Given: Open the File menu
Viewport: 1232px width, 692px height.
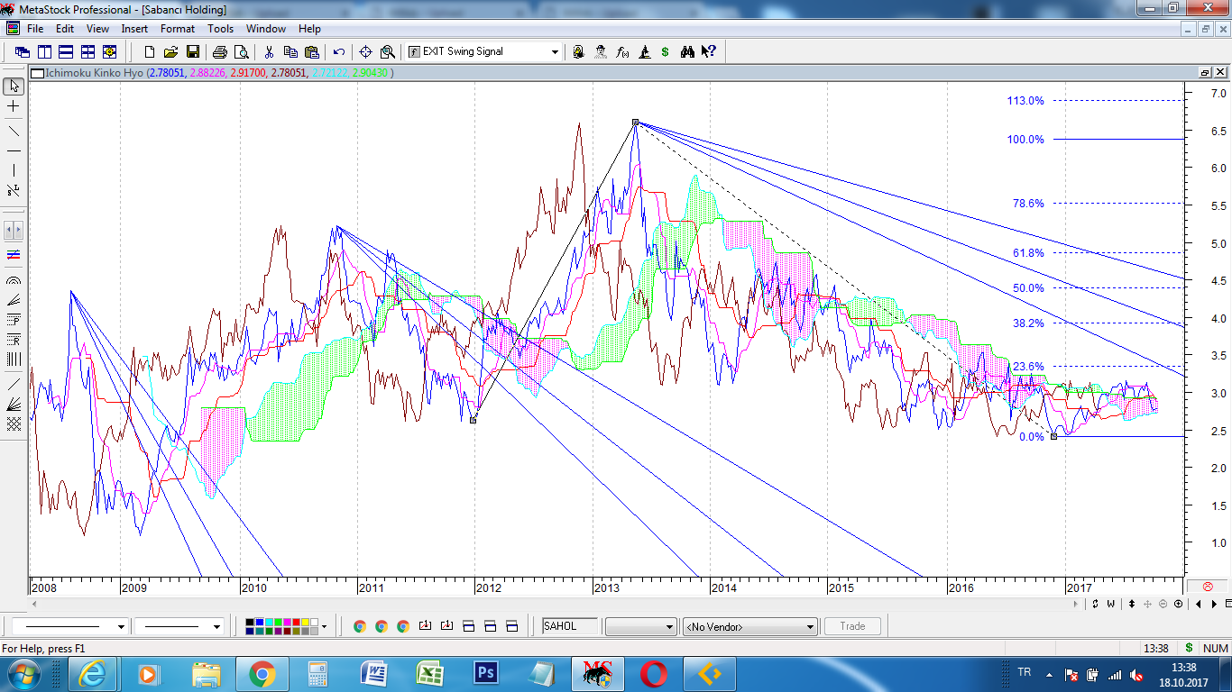Looking at the screenshot, I should tap(35, 29).
